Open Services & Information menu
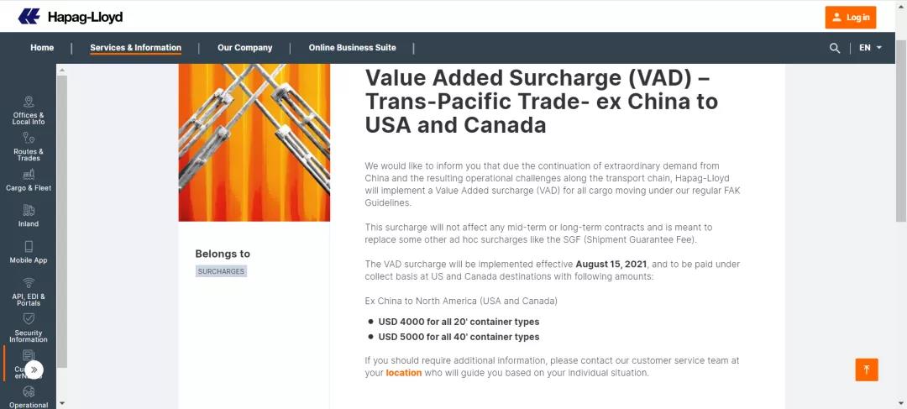907x409 pixels. click(x=135, y=48)
